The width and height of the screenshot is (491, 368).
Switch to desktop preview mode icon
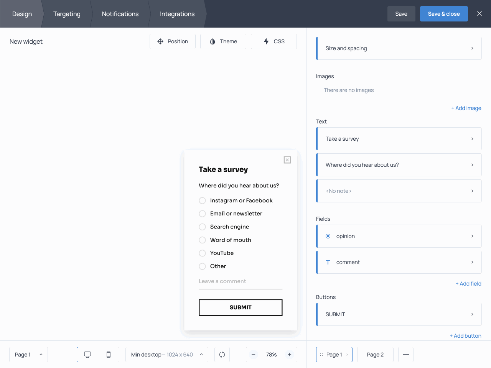click(87, 355)
